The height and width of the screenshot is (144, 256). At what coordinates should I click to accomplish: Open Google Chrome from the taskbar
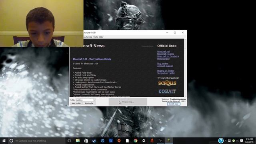click(135, 140)
